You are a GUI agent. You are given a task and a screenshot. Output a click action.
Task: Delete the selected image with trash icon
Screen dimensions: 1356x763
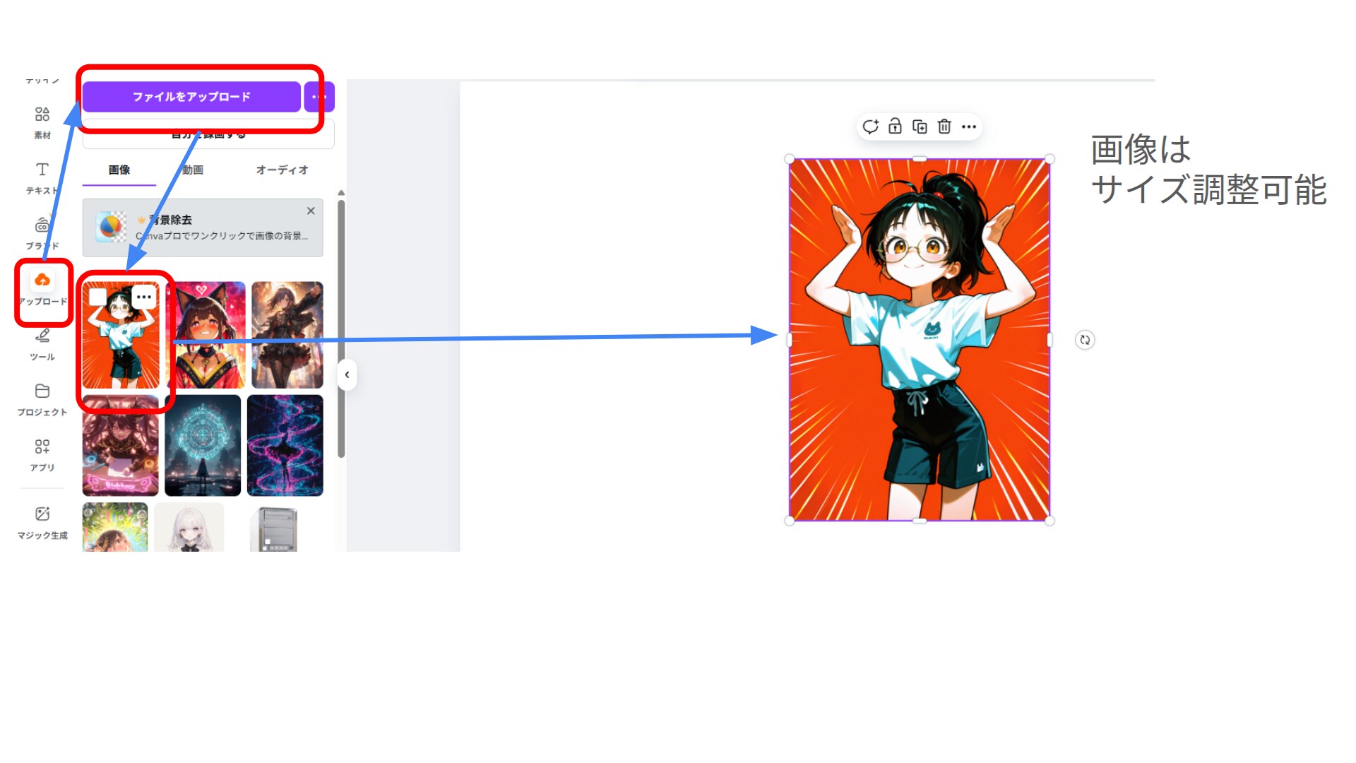[x=944, y=126]
